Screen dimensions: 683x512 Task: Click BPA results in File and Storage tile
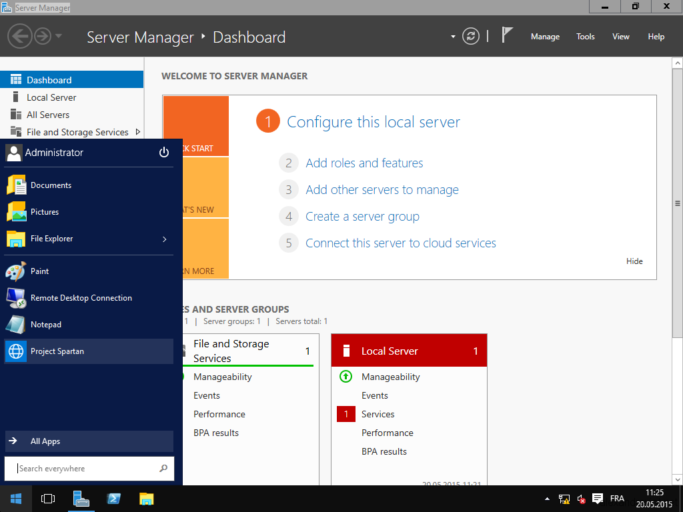click(x=216, y=433)
